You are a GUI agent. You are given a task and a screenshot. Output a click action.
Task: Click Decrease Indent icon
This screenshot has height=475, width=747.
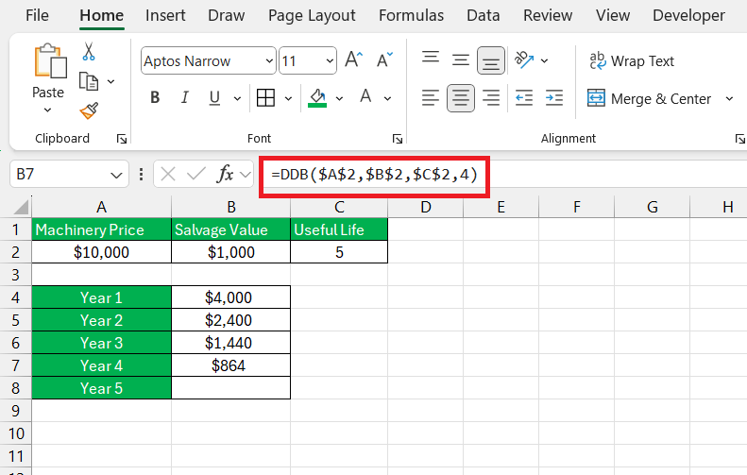tap(524, 98)
